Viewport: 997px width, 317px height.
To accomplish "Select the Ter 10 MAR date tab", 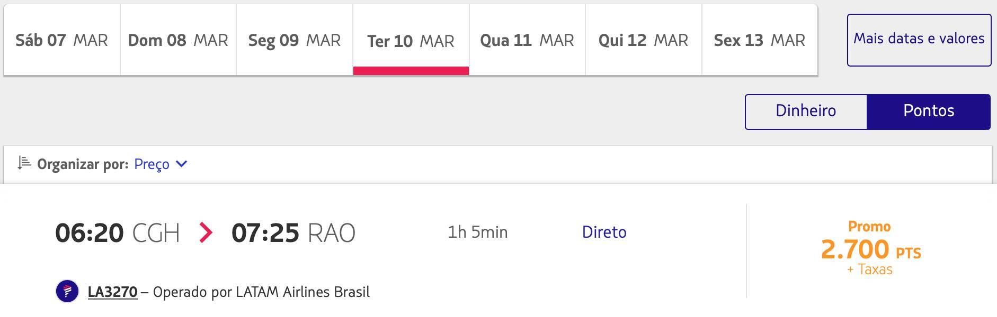I will tap(411, 40).
